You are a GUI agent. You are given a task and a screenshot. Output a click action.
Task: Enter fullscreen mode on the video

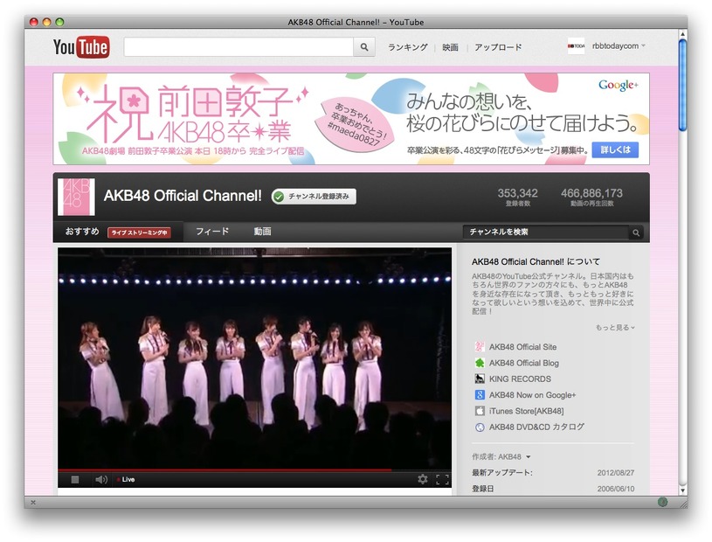(442, 479)
